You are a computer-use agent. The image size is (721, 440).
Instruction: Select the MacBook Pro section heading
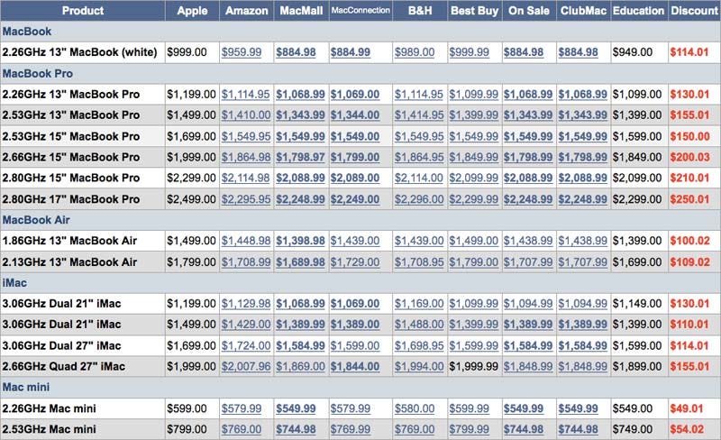point(38,74)
